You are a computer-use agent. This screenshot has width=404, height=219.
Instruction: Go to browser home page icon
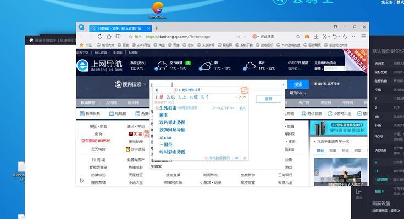[x=109, y=37]
